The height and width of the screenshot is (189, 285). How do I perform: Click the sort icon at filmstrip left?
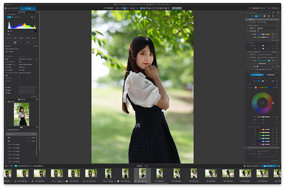(6, 166)
